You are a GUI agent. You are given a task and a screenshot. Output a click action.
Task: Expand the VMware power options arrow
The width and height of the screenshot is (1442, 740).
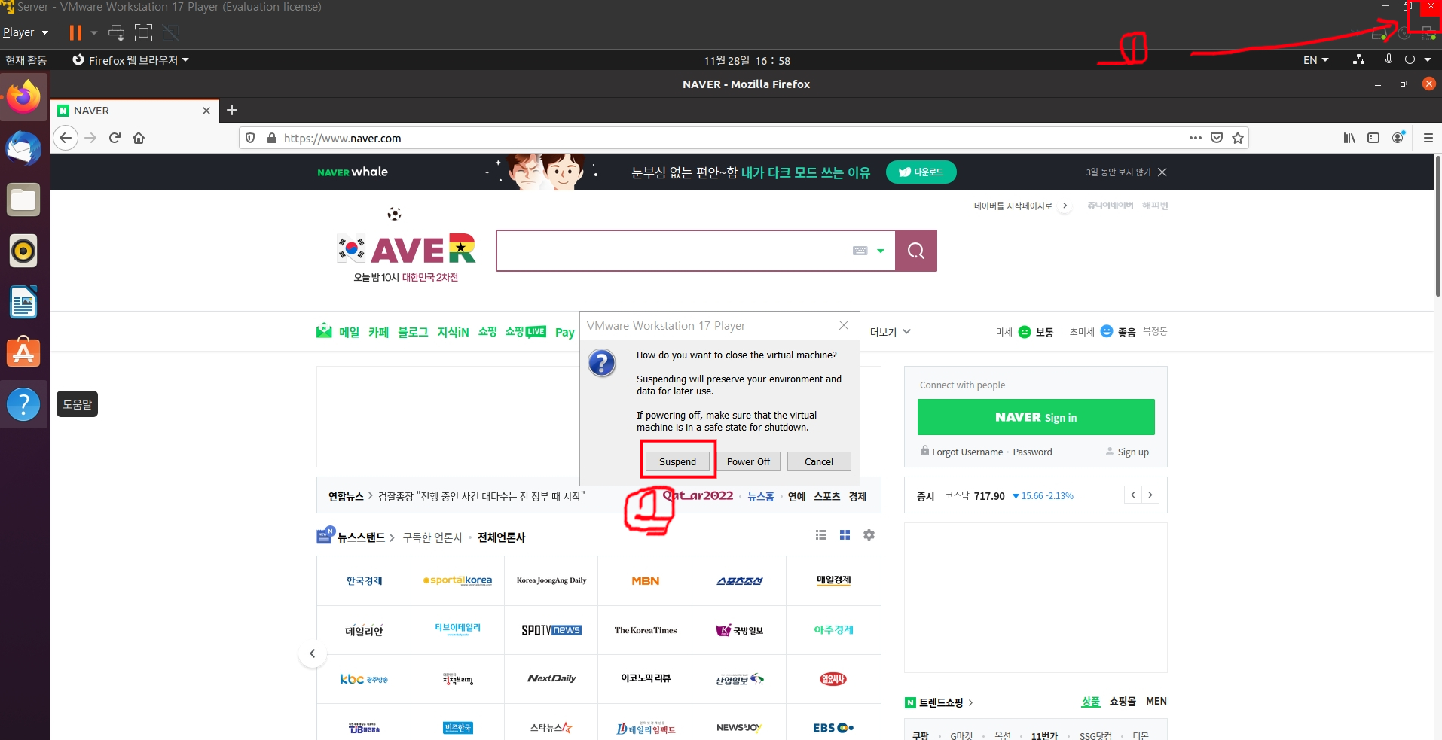[x=94, y=32]
